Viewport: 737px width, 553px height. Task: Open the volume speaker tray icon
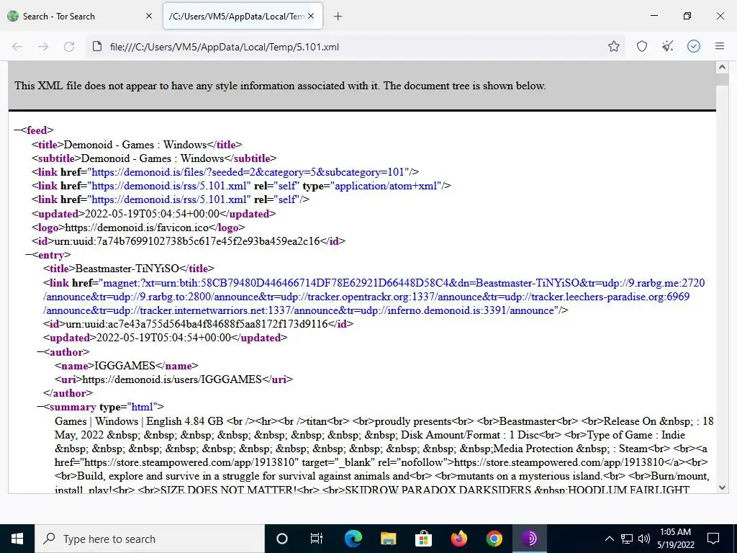644,539
